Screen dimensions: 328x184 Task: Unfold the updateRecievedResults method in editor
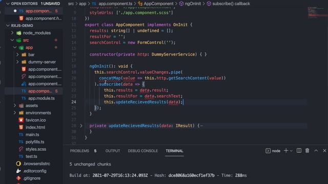81,126
